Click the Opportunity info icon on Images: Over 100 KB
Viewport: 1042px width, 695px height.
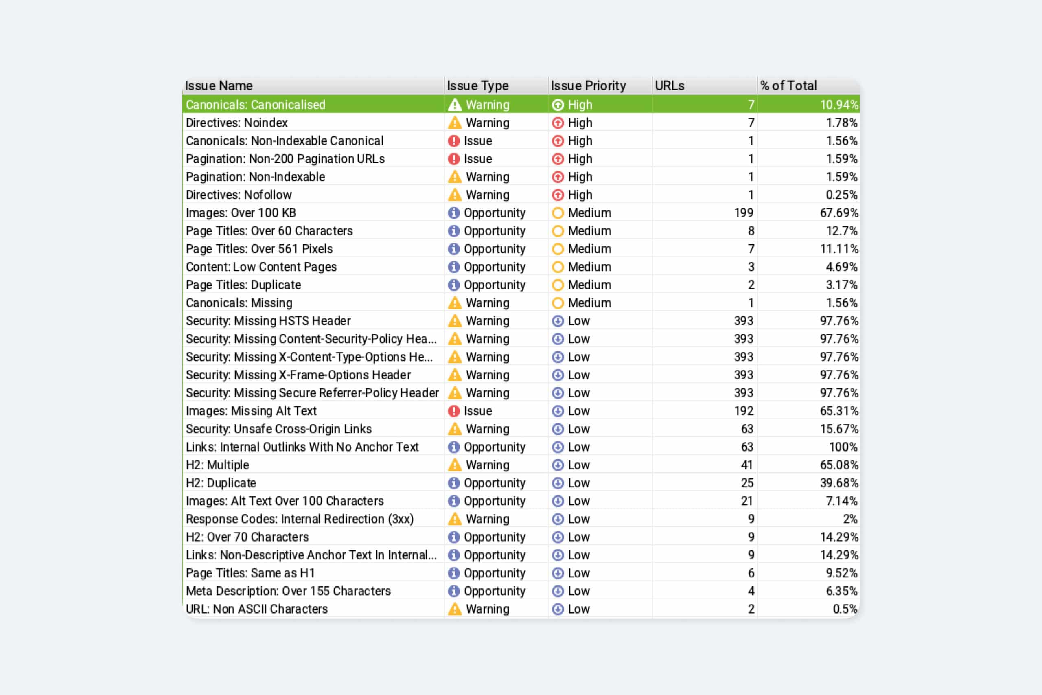point(455,213)
